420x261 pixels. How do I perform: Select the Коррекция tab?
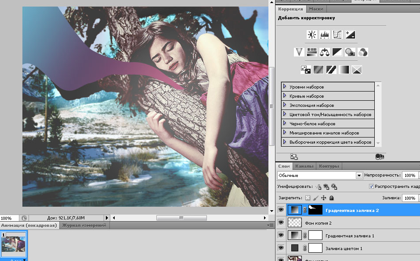291,9
